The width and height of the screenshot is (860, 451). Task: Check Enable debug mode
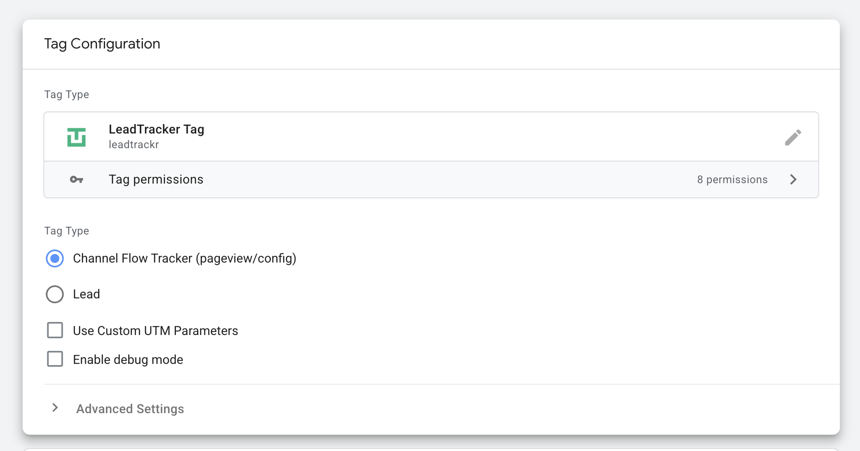pyautogui.click(x=55, y=359)
